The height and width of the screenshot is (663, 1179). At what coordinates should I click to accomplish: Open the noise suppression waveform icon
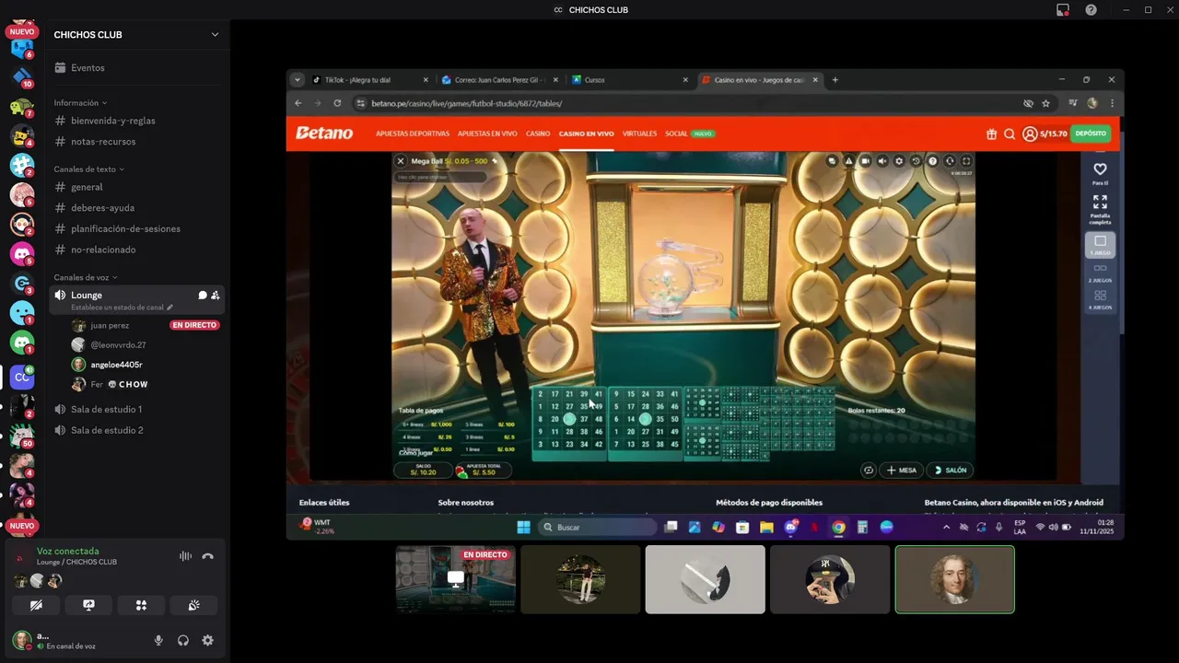click(185, 556)
